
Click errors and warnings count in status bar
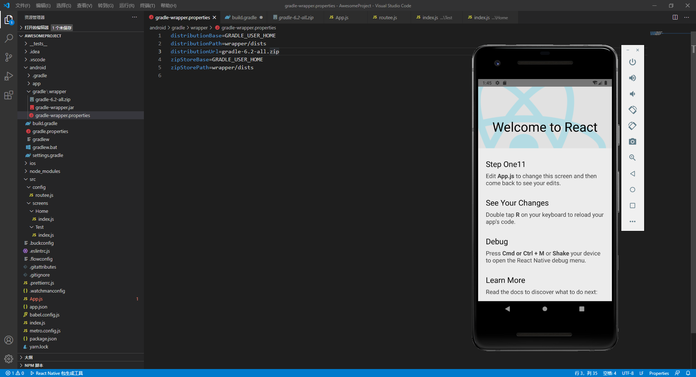[x=15, y=373]
